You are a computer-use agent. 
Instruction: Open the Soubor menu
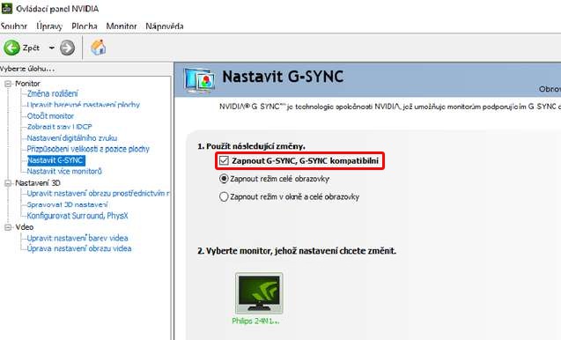tap(13, 26)
